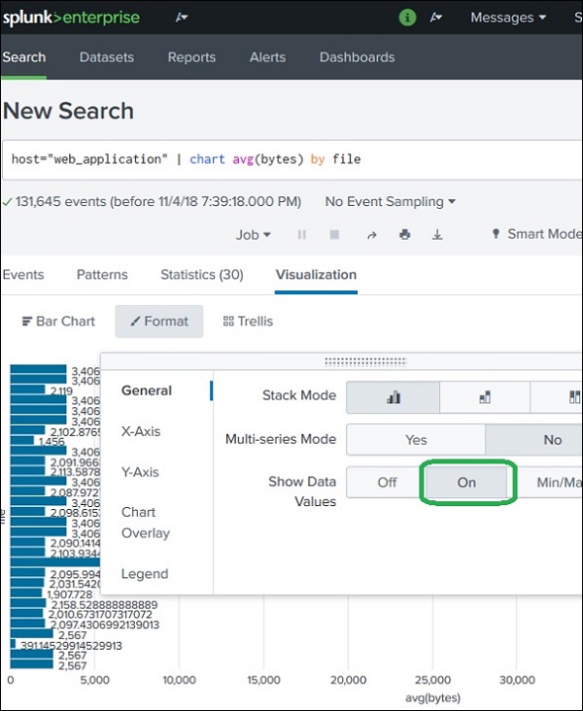Click the share job arrow icon
This screenshot has width=583, height=711.
click(x=371, y=234)
